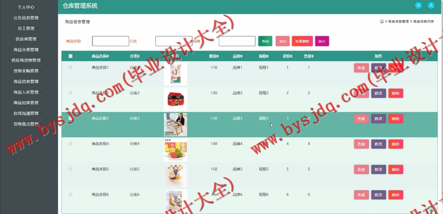The width and height of the screenshot is (443, 214).
Task: Sort the table by 商品名称 column
Action: click(100, 57)
